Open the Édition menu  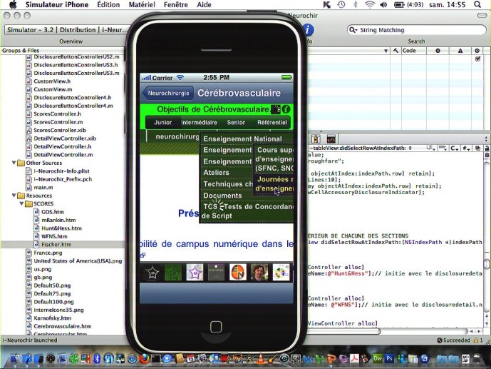click(x=108, y=5)
